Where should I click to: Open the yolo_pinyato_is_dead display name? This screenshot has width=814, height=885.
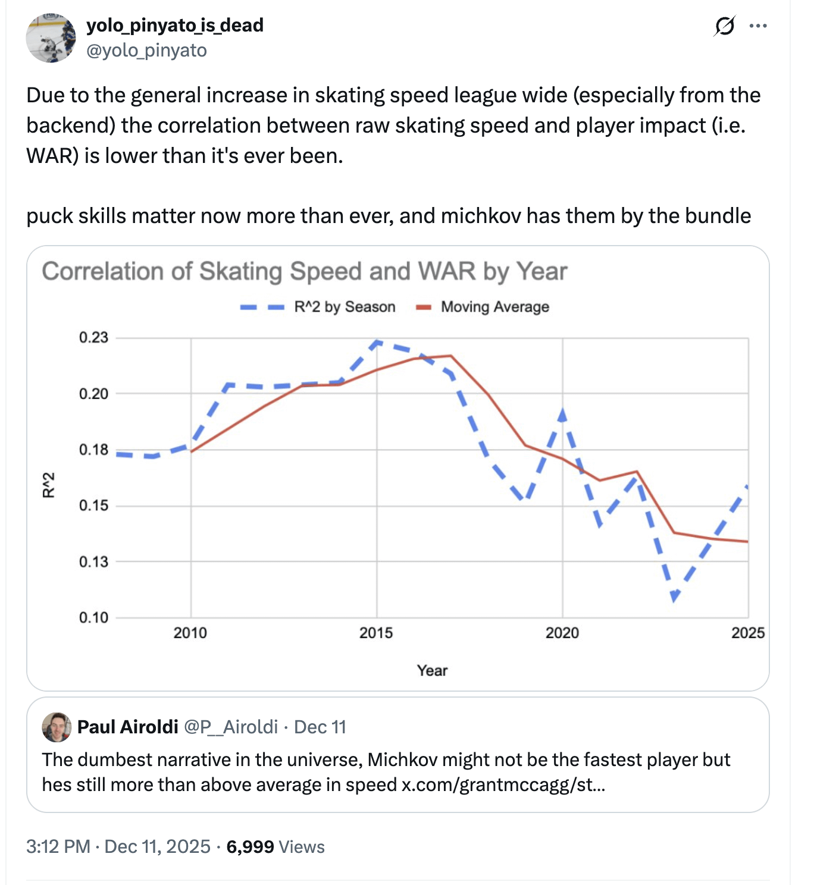[x=175, y=25]
